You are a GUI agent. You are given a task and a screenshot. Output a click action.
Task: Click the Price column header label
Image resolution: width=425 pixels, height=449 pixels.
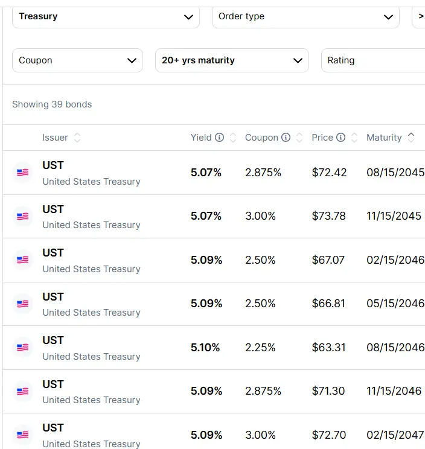point(322,138)
